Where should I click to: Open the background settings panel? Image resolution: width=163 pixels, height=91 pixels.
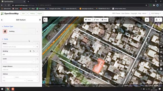[x=161, y=52]
